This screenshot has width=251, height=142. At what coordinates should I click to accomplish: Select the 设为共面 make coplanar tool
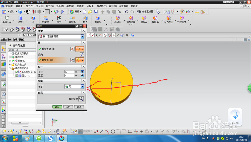(169, 20)
